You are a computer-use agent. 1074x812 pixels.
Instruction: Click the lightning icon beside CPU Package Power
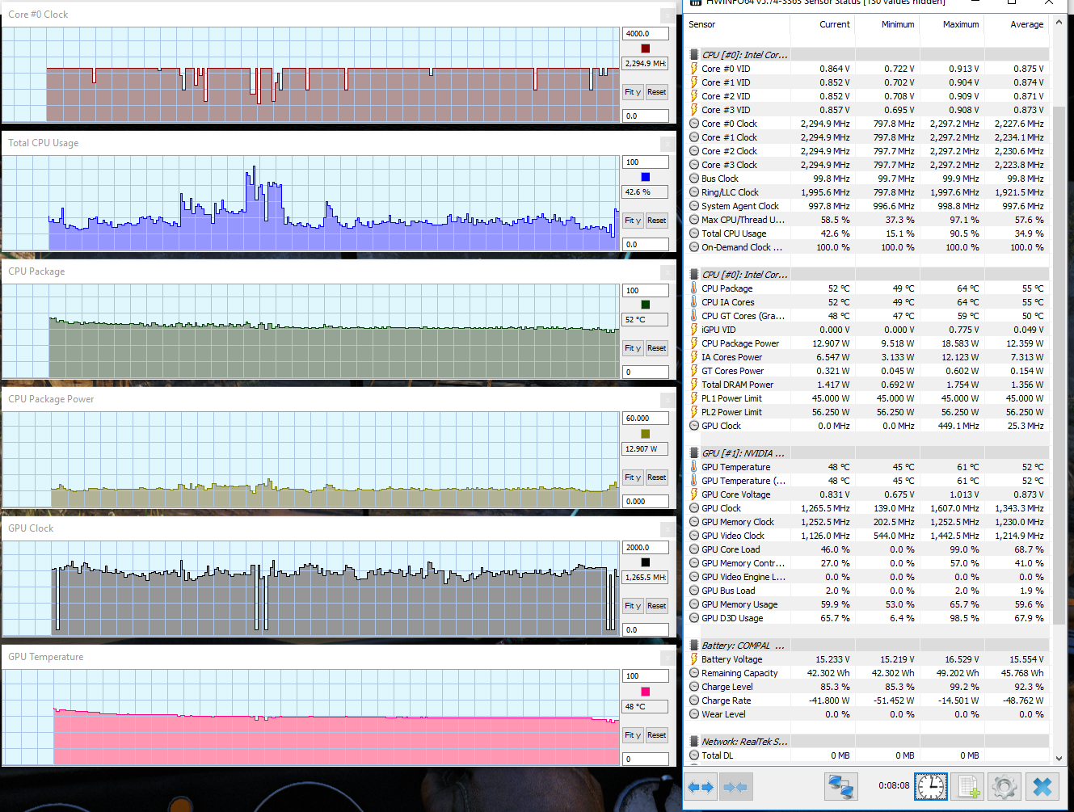tap(693, 343)
